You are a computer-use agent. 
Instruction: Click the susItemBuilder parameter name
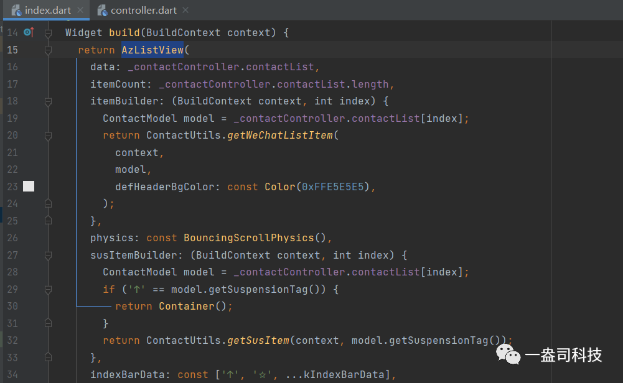tap(134, 255)
